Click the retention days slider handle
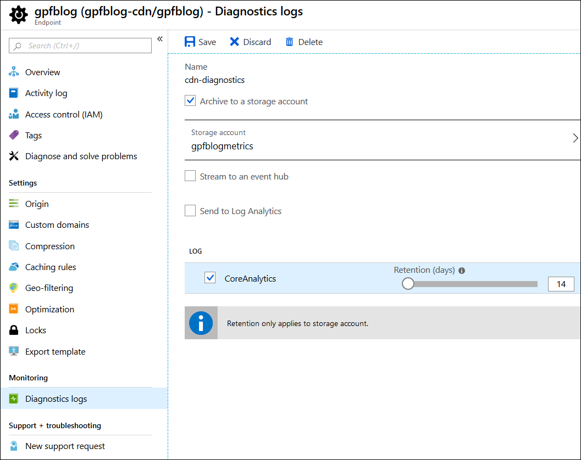This screenshot has height=460, width=581. (408, 284)
